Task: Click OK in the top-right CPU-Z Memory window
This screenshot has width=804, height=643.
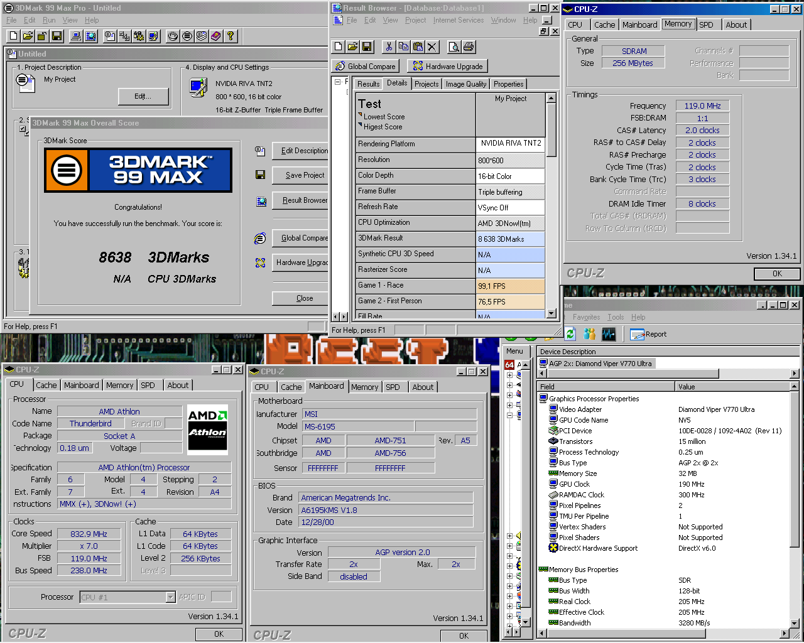Action: (777, 274)
